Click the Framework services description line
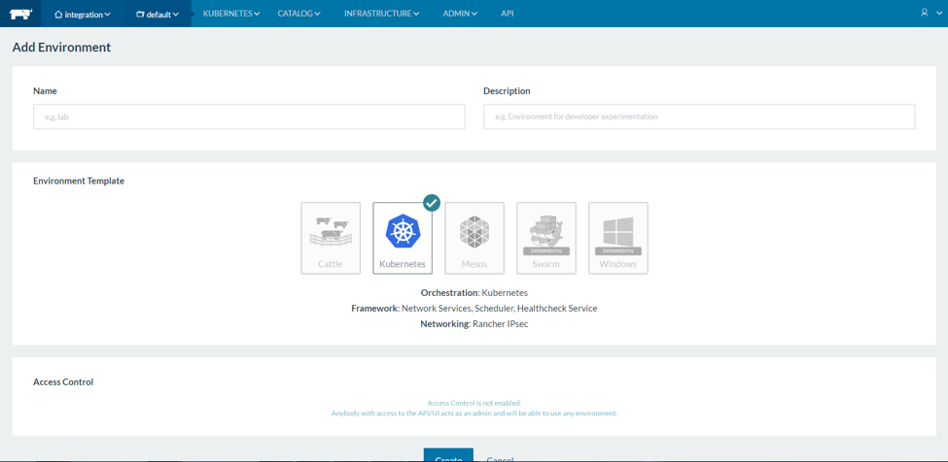Viewport: 948px width, 462px height. (474, 309)
